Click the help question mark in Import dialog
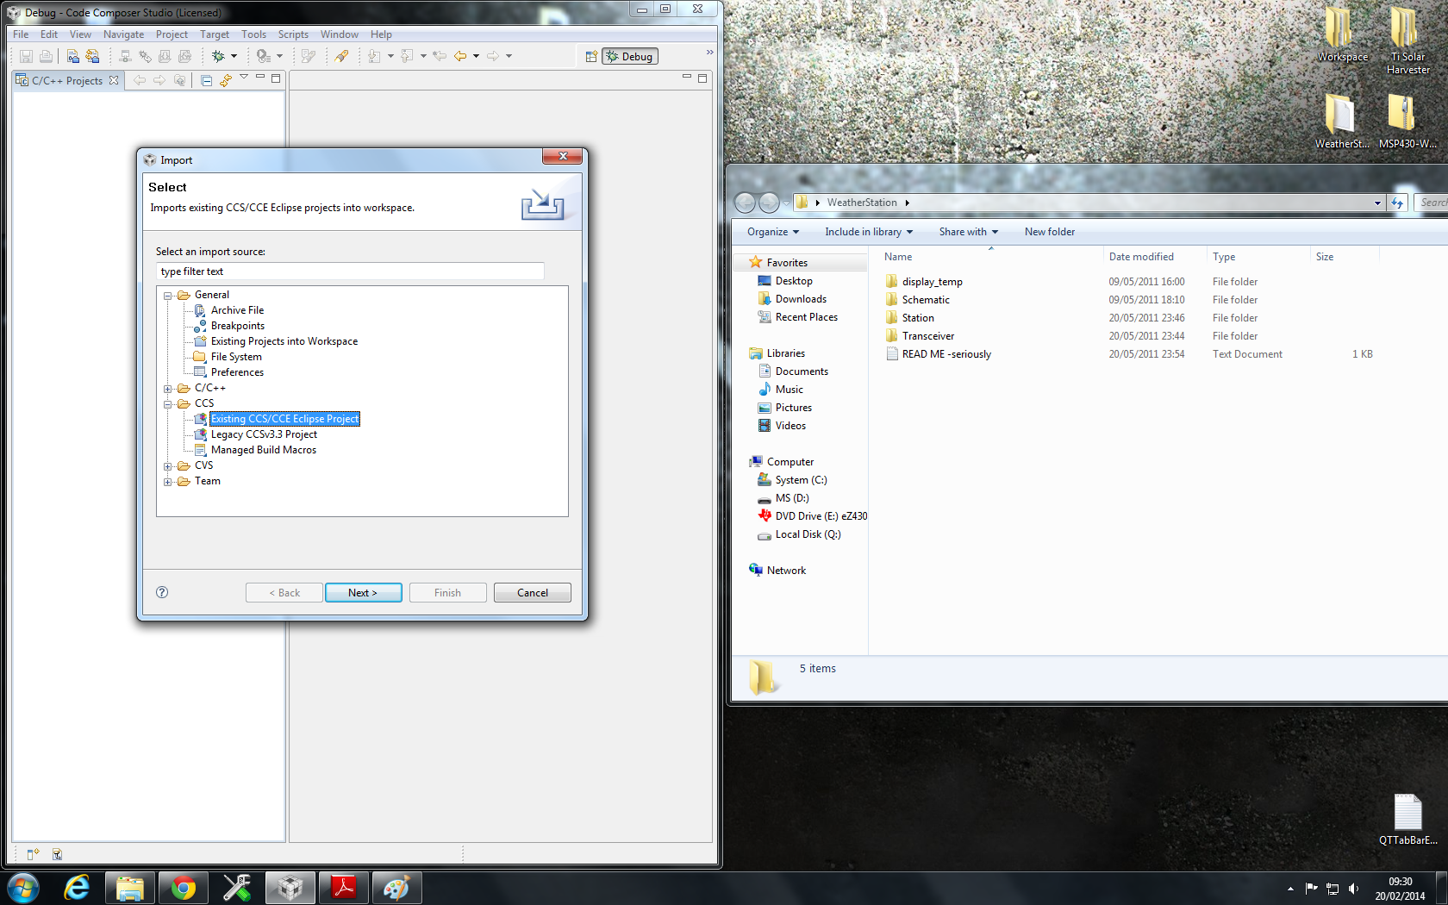Image resolution: width=1448 pixels, height=905 pixels. (x=162, y=592)
